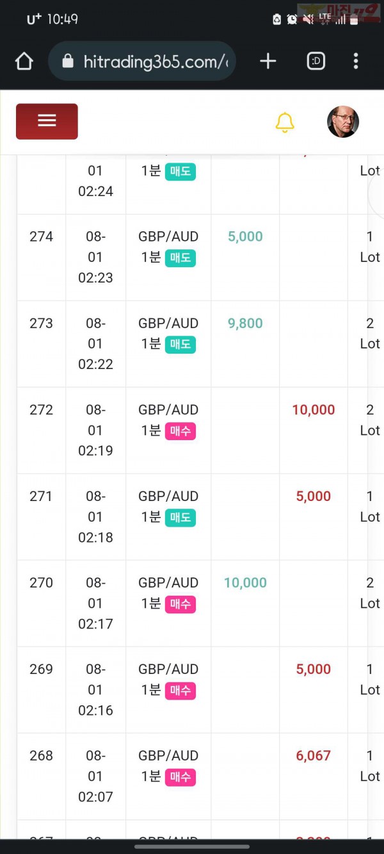Tap the LTE signal status icon

(x=325, y=19)
